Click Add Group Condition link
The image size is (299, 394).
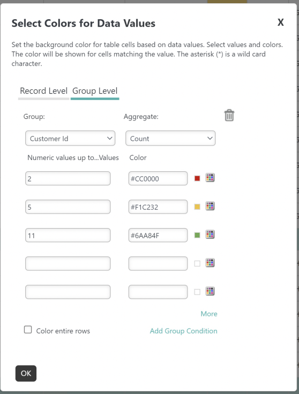184,331
